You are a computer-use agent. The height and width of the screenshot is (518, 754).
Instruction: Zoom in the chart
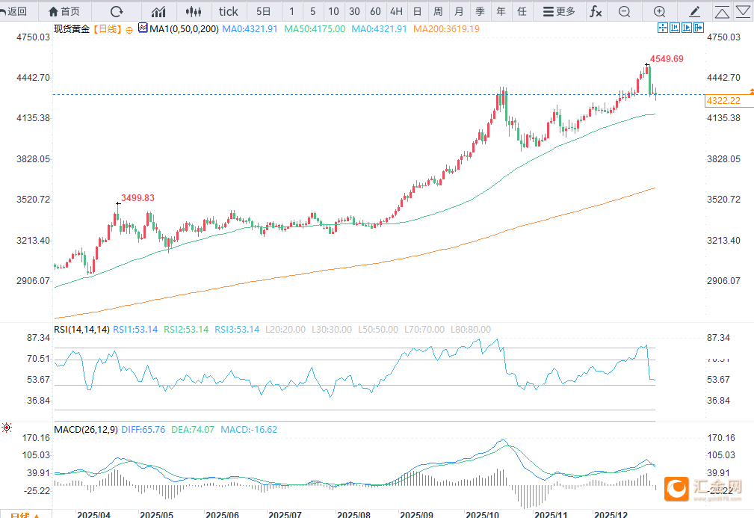(x=659, y=11)
